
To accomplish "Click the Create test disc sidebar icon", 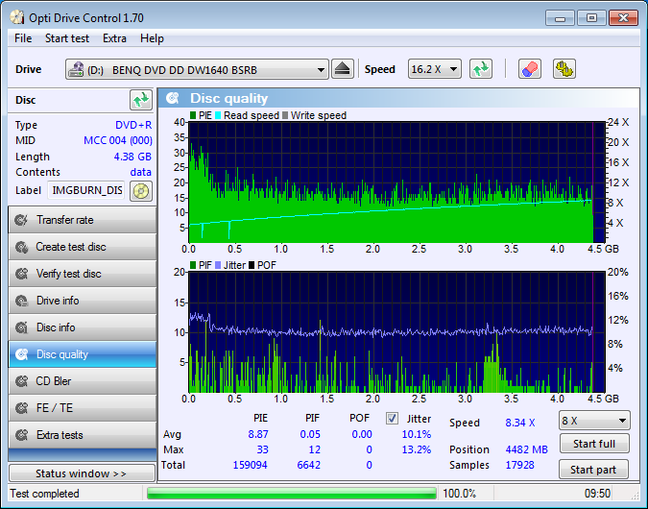I will pos(21,247).
